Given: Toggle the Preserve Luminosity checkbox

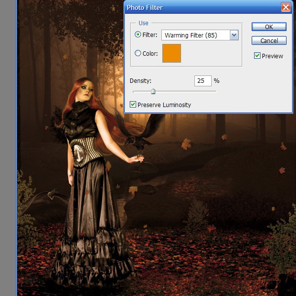Looking at the screenshot, I should tap(133, 105).
